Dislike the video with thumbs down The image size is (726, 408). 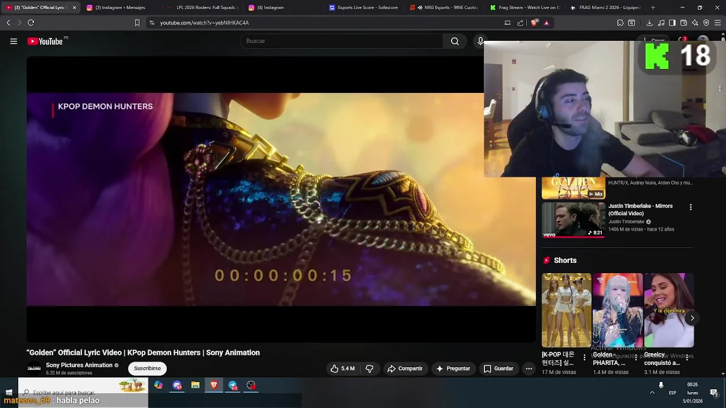(x=369, y=368)
